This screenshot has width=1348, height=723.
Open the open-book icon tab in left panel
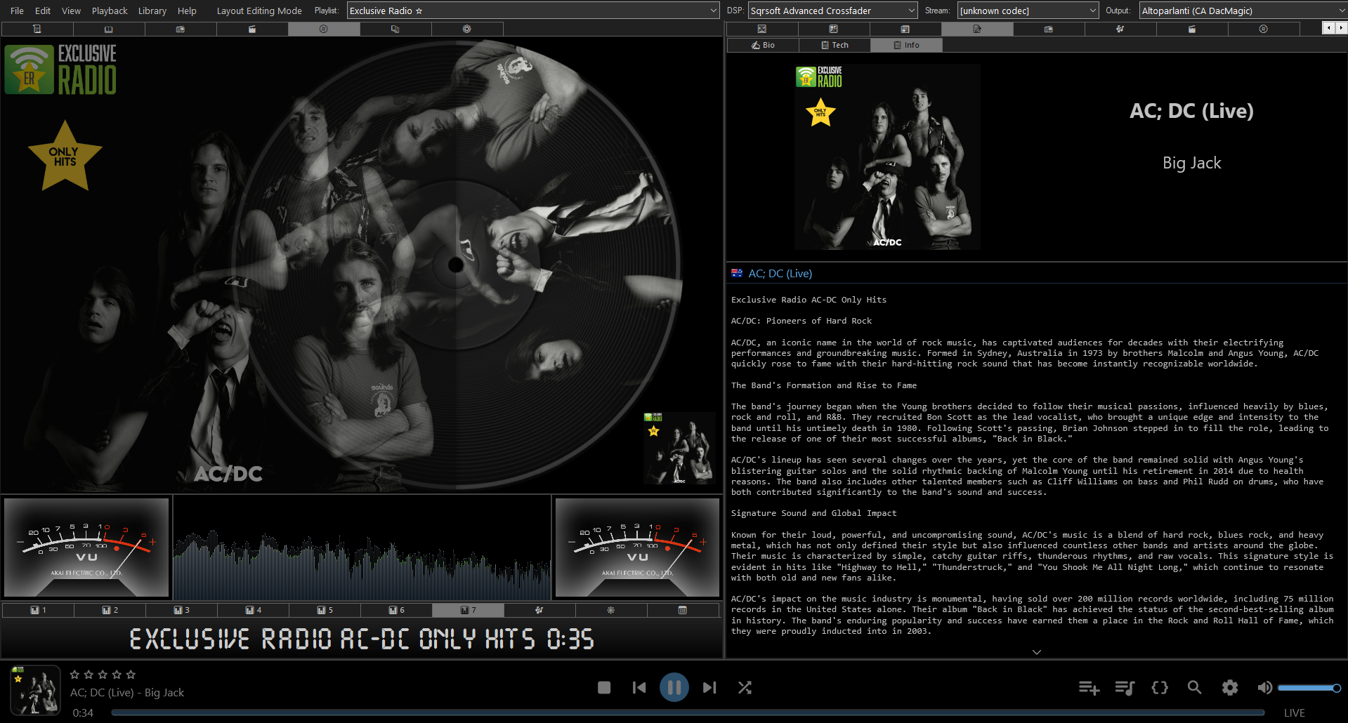pos(109,29)
